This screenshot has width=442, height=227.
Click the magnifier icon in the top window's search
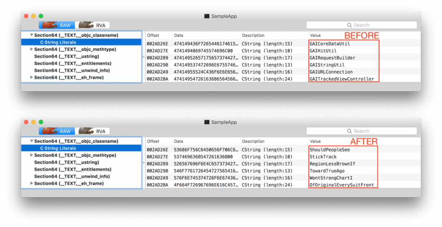[349, 25]
